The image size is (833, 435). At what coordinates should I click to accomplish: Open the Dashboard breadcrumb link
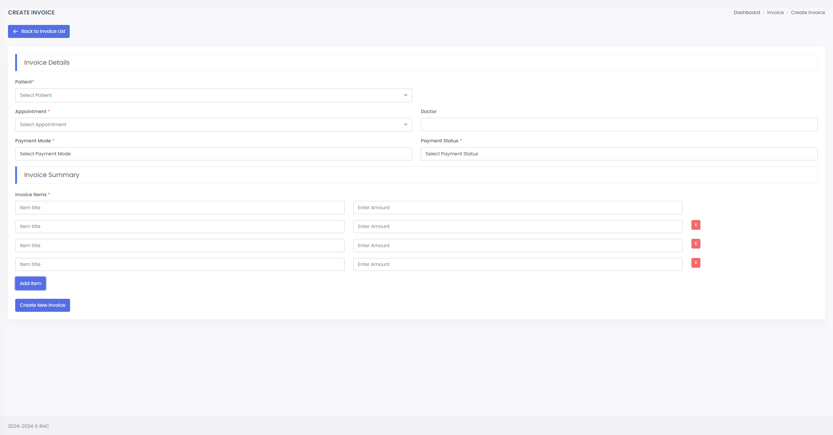coord(747,12)
